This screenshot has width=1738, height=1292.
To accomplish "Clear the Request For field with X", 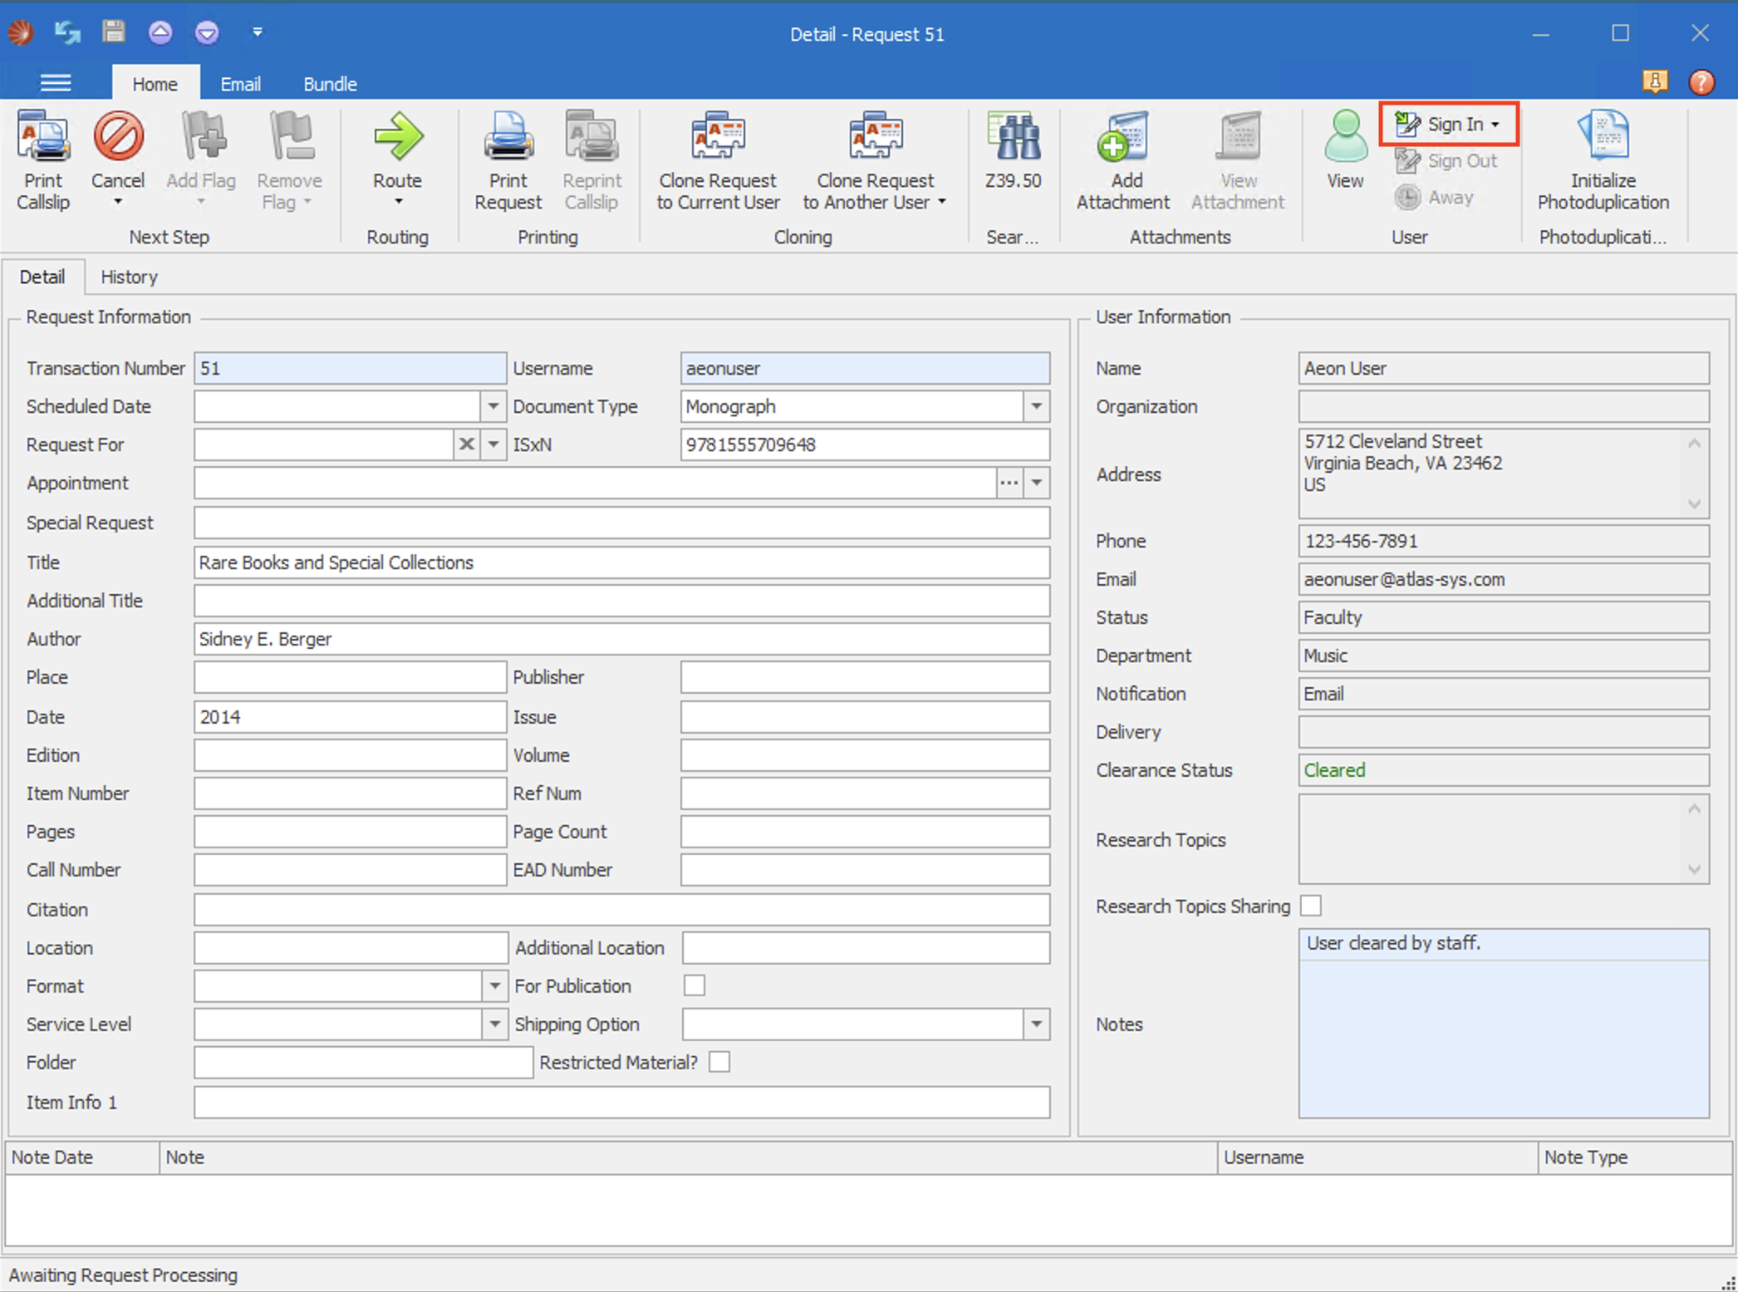I will coord(467,445).
